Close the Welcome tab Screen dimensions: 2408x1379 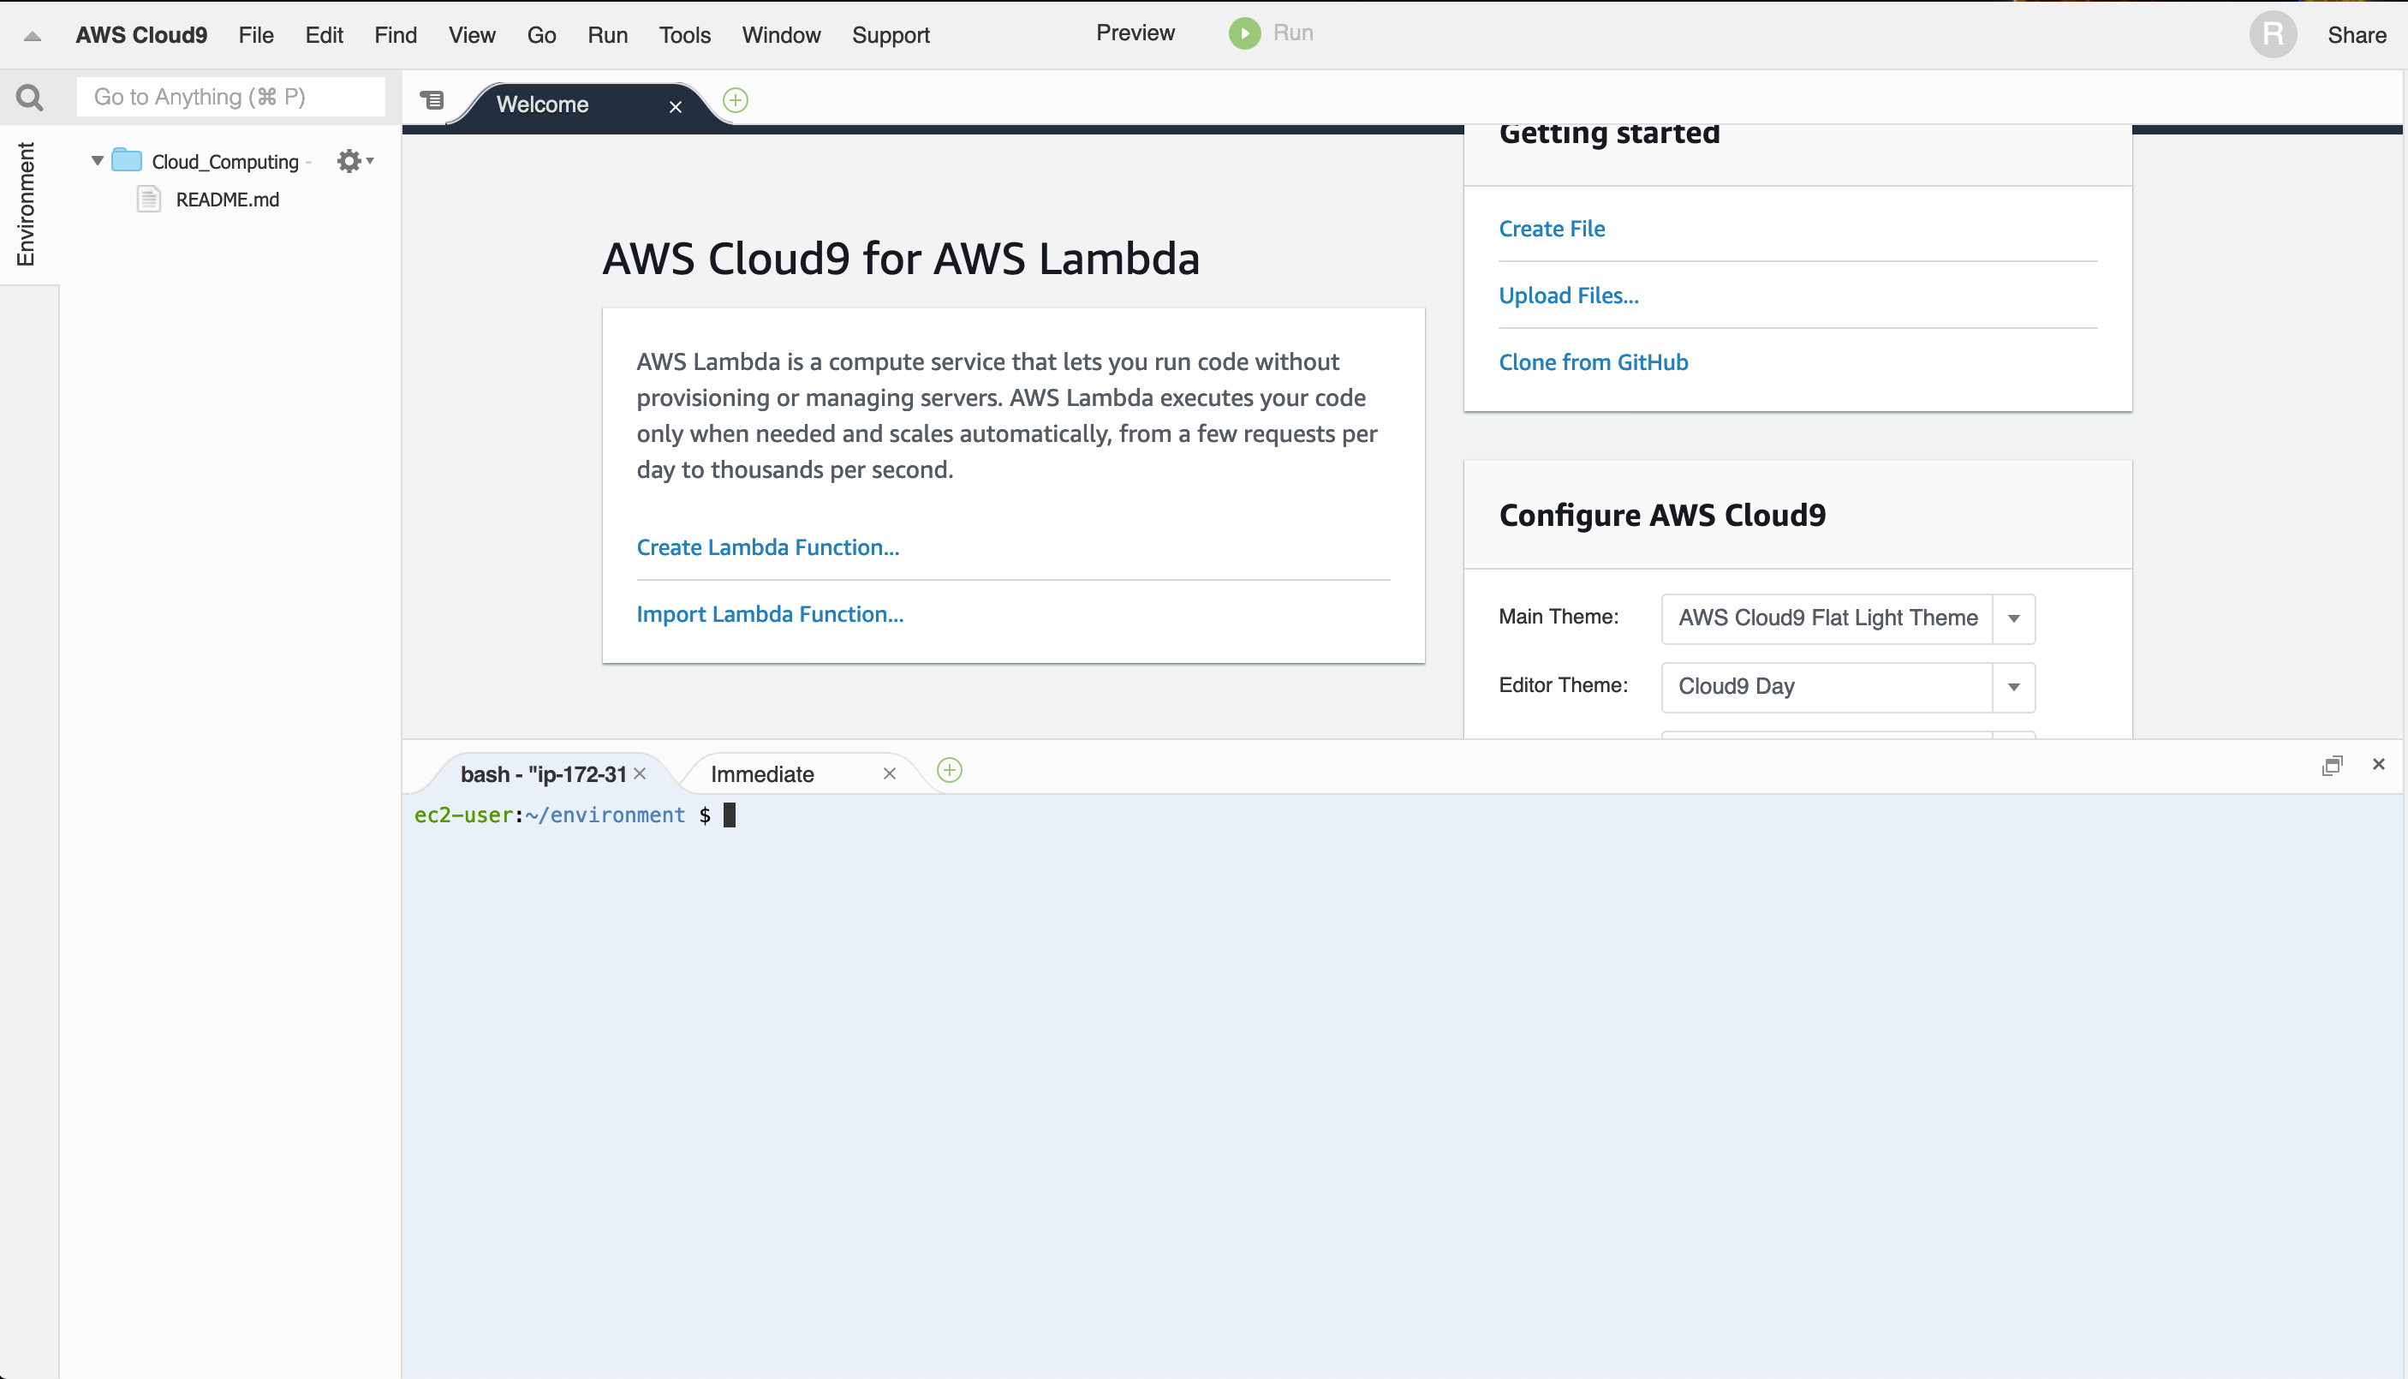click(x=675, y=106)
